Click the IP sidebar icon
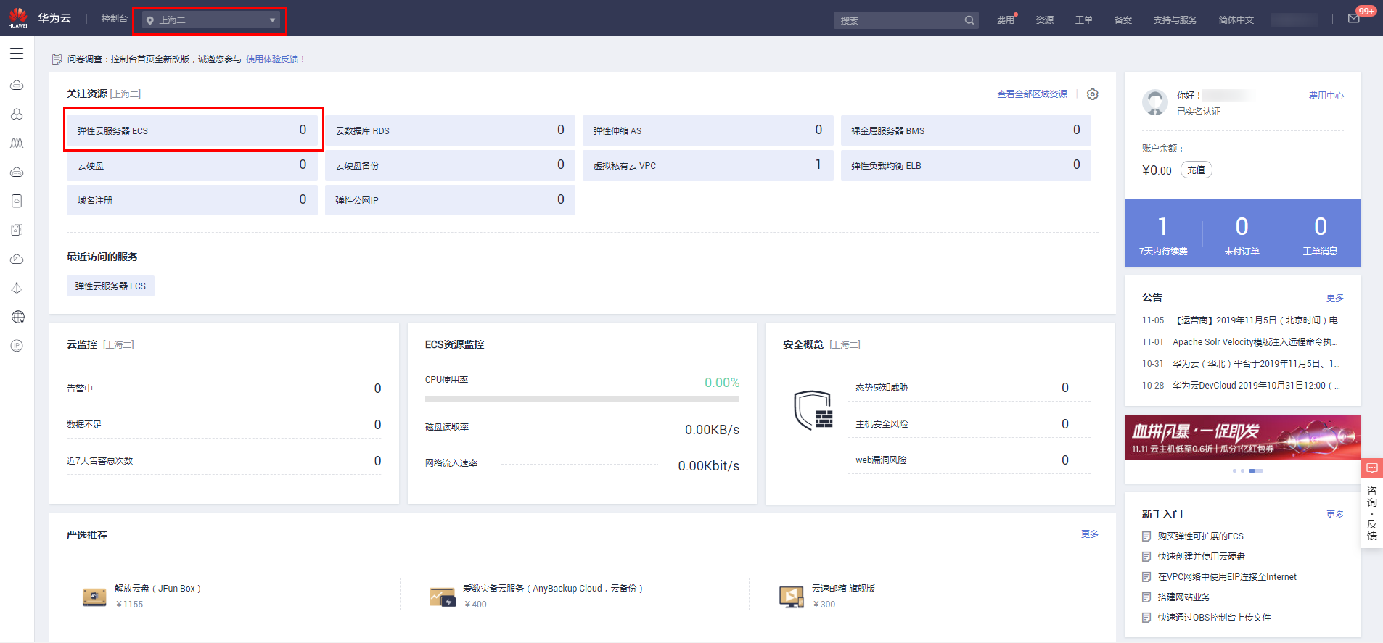The image size is (1383, 643). [x=17, y=346]
